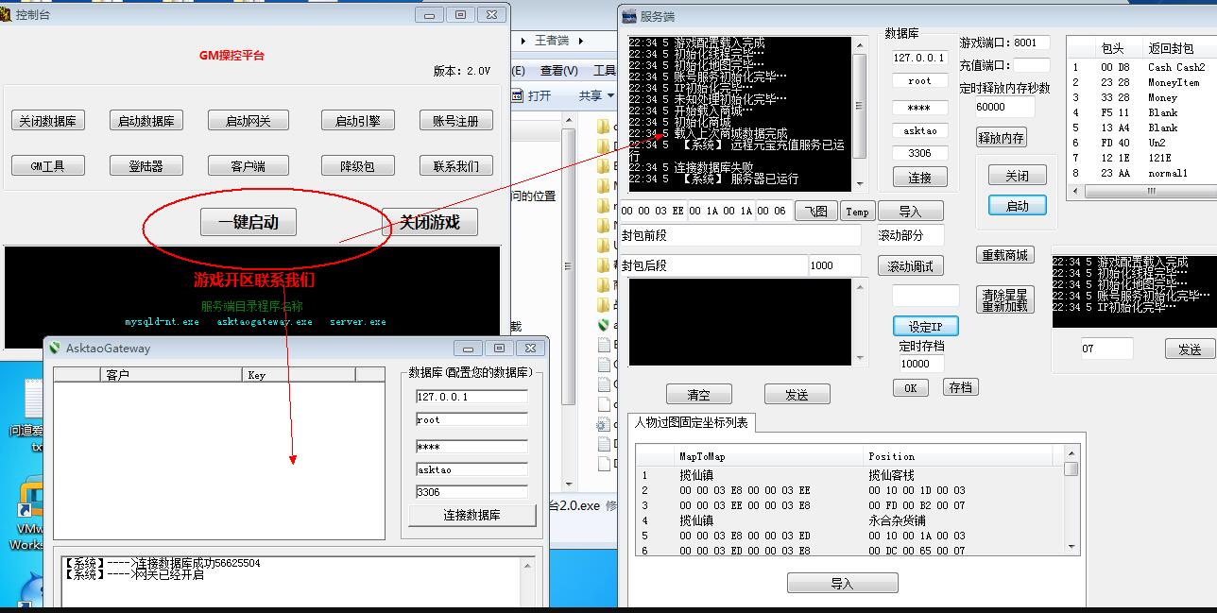
Task: Click the 服务端 window title bar icon
Action: (x=629, y=16)
